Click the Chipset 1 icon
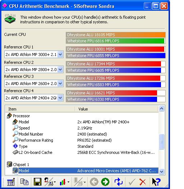 click(9, 164)
